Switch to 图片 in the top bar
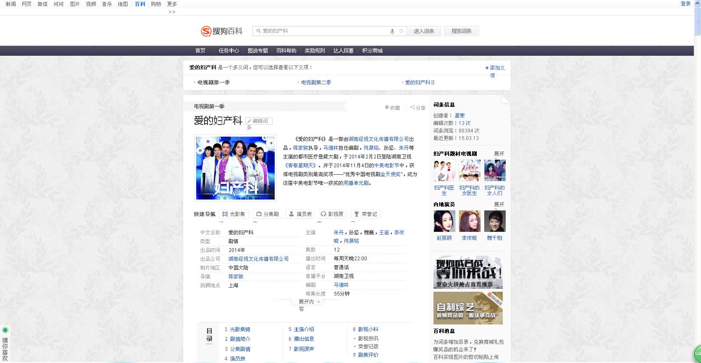Screen dimensions: 701x363 point(75,4)
